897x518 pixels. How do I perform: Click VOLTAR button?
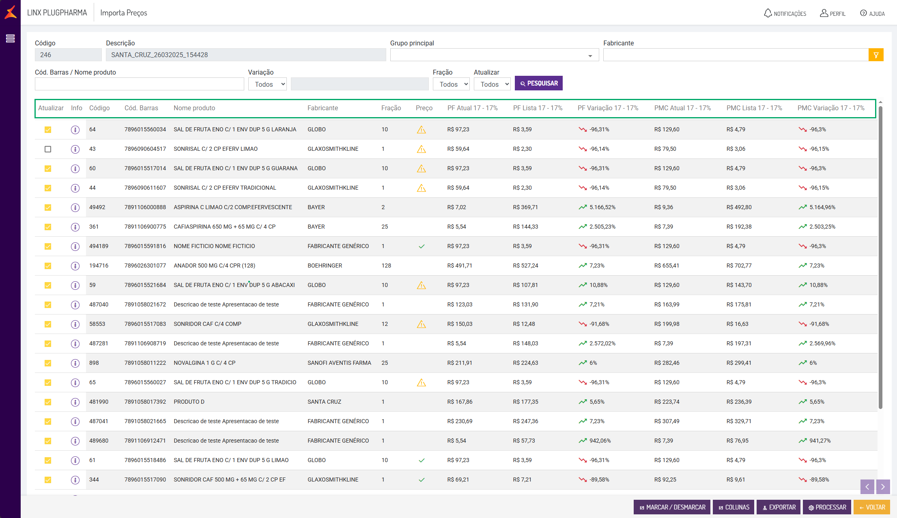click(872, 507)
